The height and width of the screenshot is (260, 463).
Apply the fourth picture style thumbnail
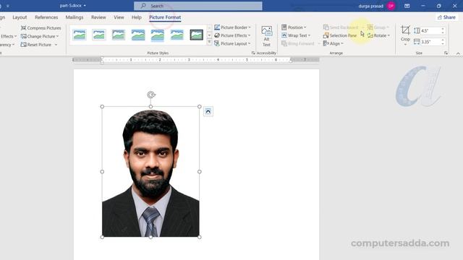click(138, 35)
